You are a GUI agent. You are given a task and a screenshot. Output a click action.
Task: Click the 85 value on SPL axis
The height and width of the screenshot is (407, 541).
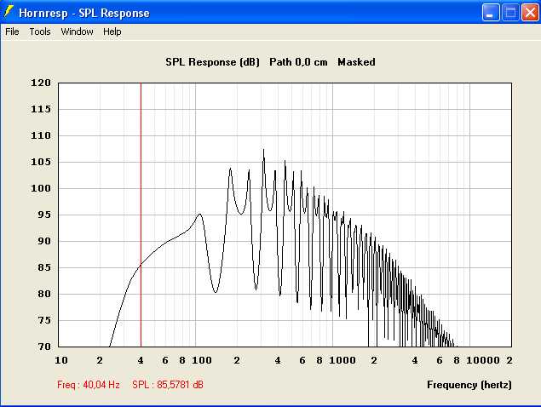click(x=44, y=267)
